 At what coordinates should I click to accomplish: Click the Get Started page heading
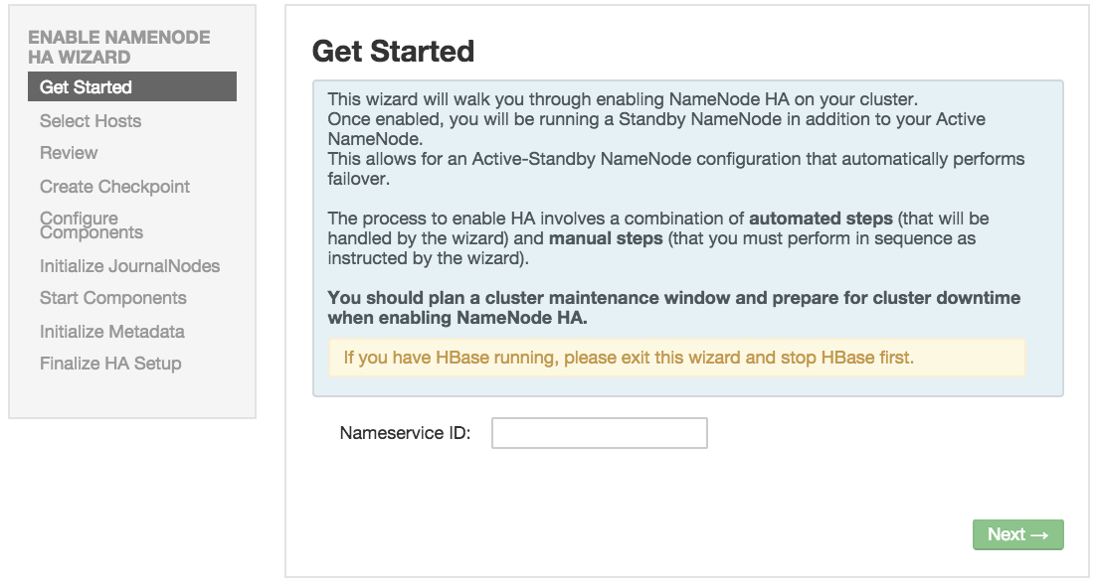pos(393,51)
